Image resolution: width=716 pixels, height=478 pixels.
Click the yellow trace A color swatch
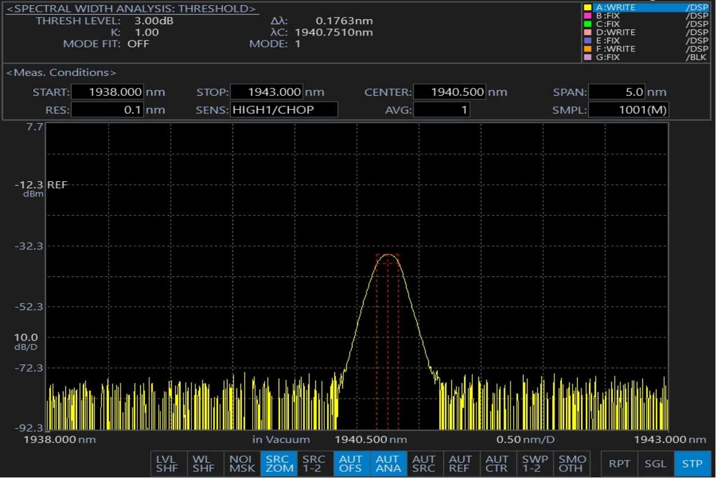coord(588,7)
